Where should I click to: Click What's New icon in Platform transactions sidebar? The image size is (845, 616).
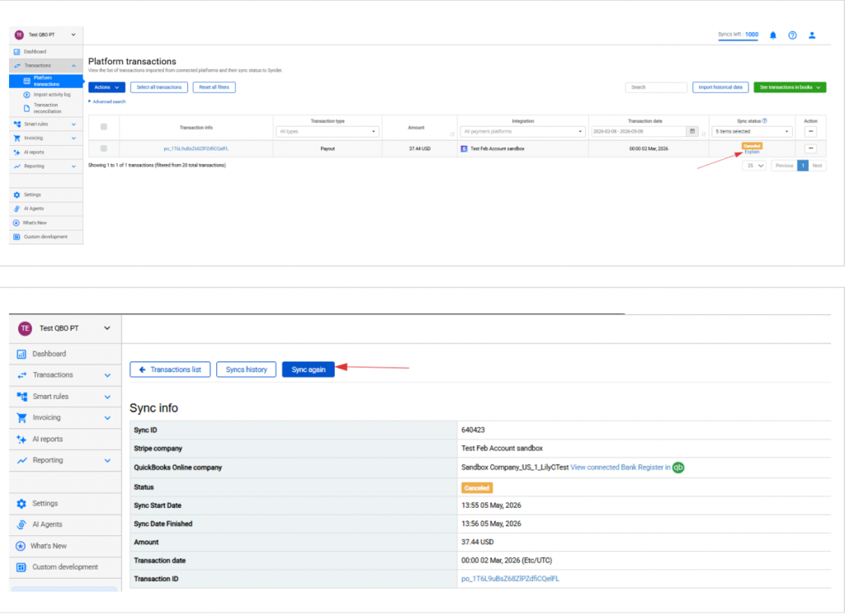click(x=17, y=223)
